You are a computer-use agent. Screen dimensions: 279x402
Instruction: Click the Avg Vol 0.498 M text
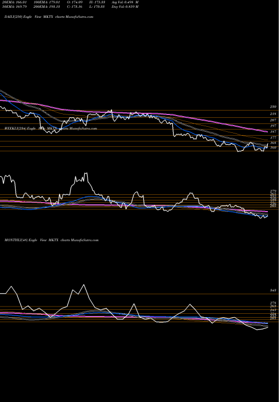(125, 2)
